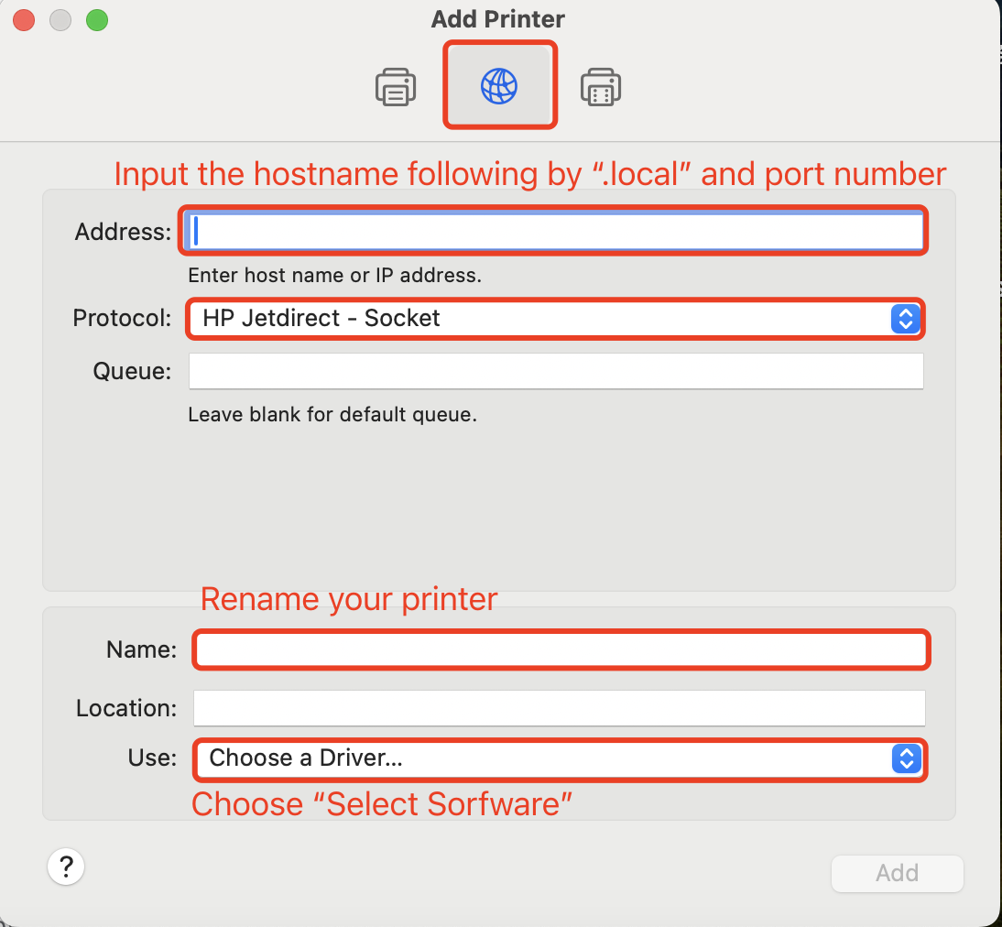Click the Queue input field

tap(555, 370)
